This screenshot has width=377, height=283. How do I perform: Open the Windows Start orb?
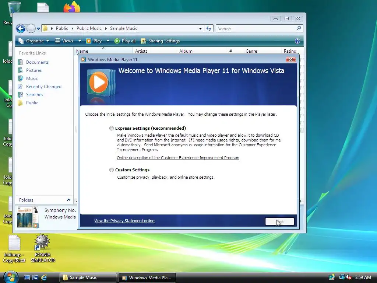click(x=11, y=277)
